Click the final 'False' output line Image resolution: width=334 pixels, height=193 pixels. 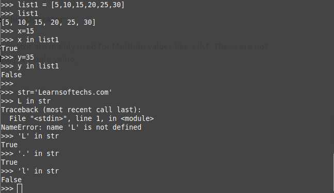[x=11, y=180]
